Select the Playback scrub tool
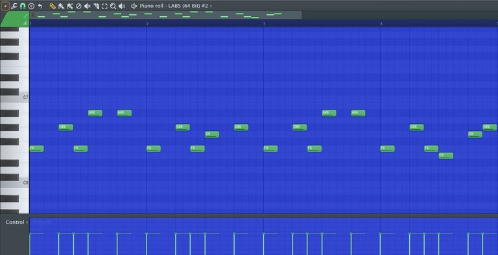Image resolution: width=498 pixels, height=255 pixels. click(122, 6)
